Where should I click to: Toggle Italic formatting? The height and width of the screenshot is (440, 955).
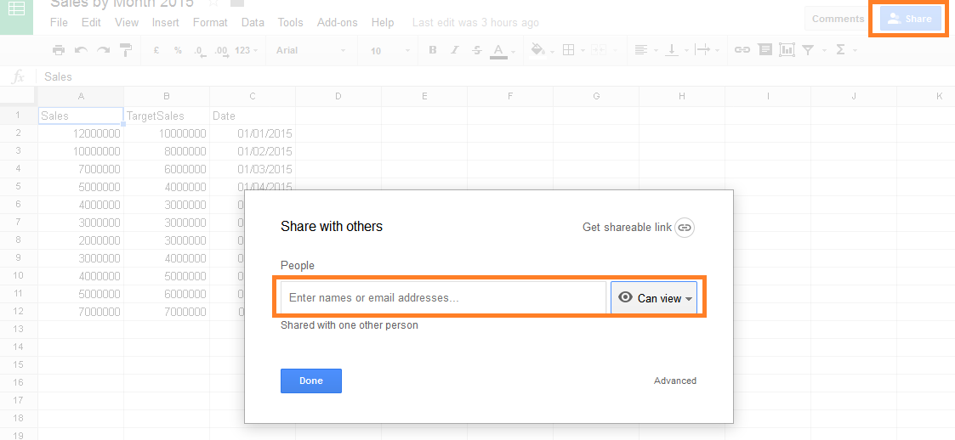point(454,50)
